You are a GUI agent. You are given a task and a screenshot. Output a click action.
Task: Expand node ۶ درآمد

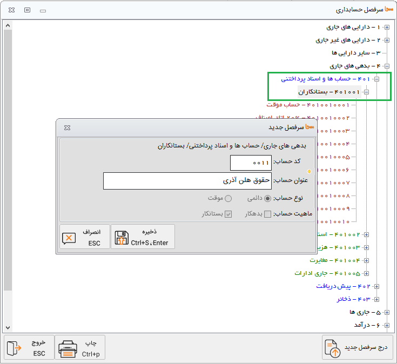tap(387, 326)
